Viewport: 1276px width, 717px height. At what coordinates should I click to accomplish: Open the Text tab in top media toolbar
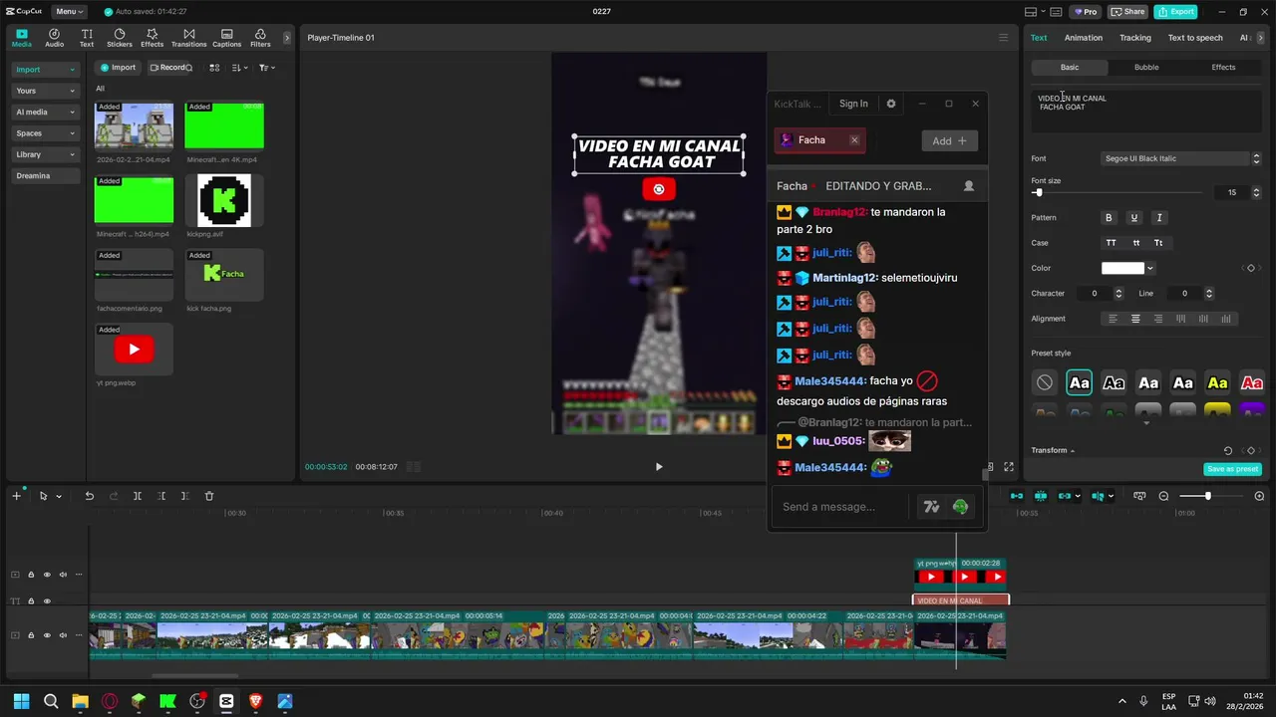(x=87, y=38)
